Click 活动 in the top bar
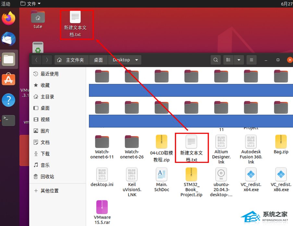 pyautogui.click(x=6, y=4)
